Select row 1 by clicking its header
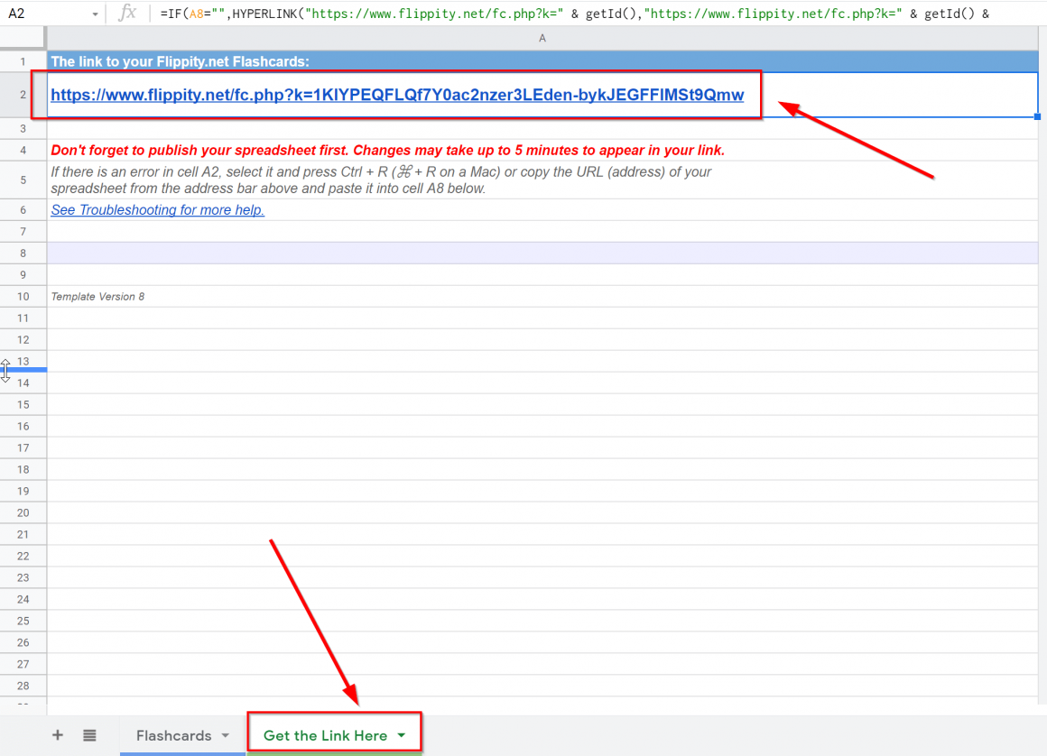1047x756 pixels. point(23,61)
